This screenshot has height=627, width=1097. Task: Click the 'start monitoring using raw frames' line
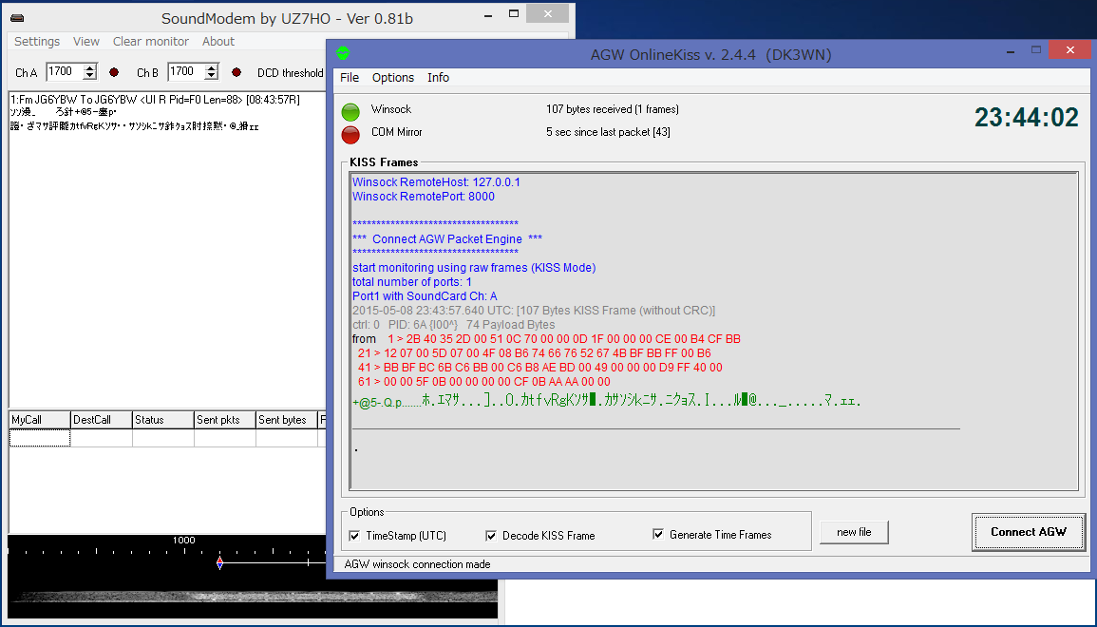click(x=474, y=268)
